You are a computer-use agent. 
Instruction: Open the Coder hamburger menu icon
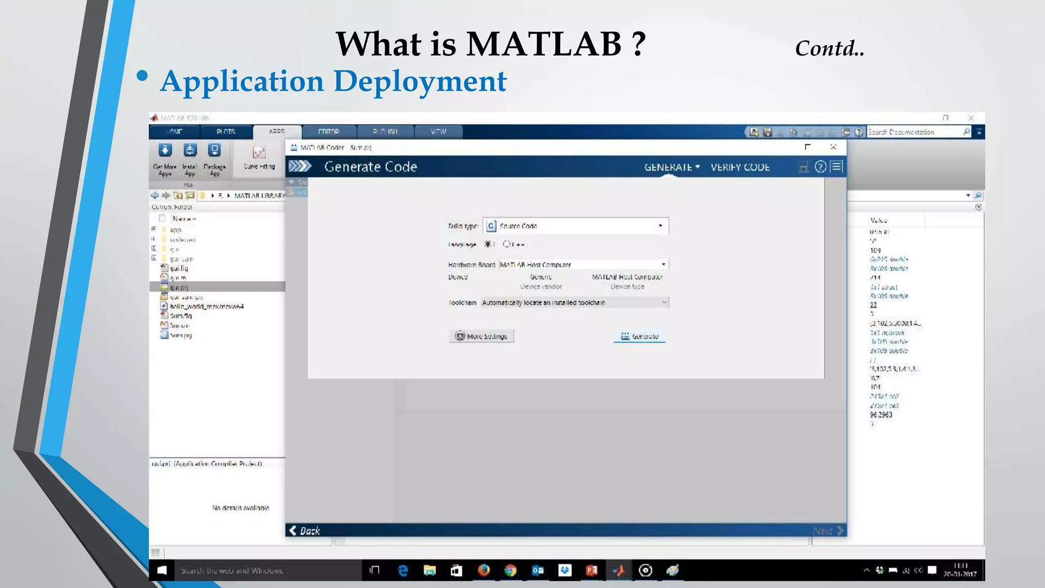tap(837, 167)
